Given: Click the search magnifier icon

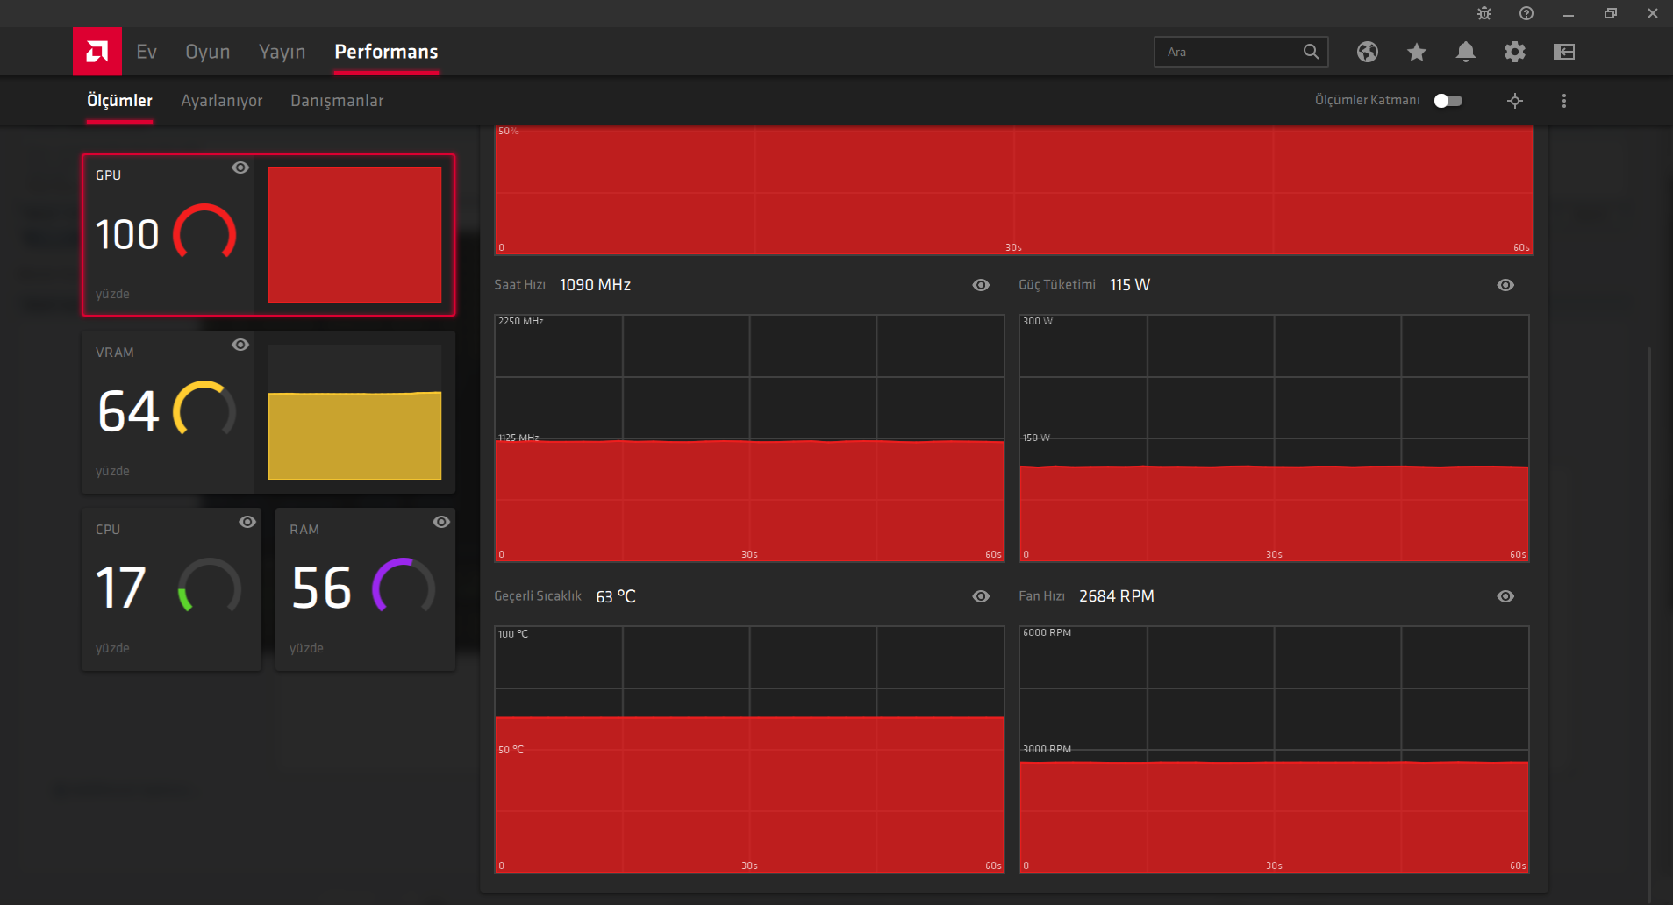Looking at the screenshot, I should (x=1311, y=52).
